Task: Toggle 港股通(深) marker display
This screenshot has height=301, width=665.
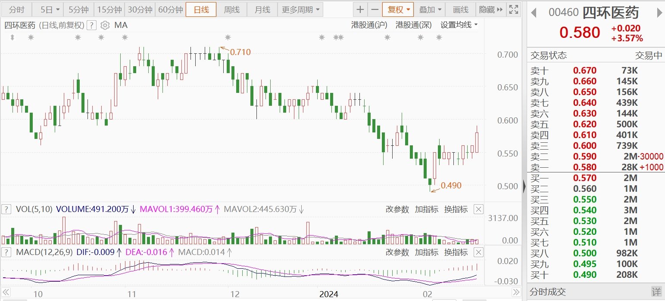Action: pyautogui.click(x=414, y=25)
